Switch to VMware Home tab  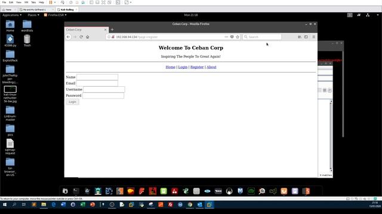coord(8,10)
